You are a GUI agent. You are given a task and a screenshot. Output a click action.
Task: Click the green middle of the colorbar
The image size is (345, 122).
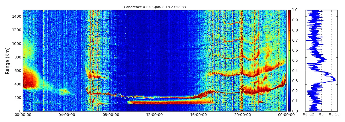(289, 61)
